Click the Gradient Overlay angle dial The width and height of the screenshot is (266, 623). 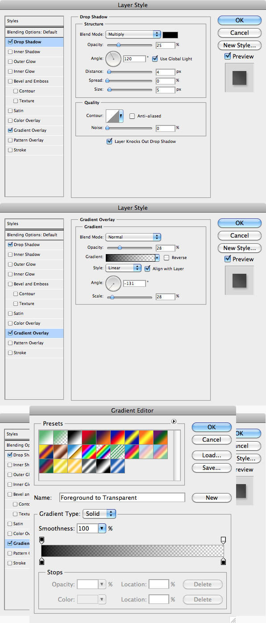(113, 283)
